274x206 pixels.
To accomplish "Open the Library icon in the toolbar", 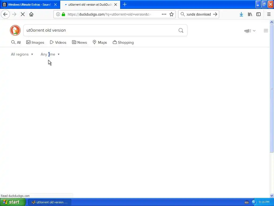I will 250,14.
